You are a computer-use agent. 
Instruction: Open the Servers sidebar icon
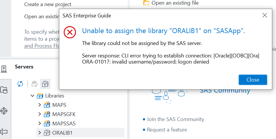tap(4, 69)
